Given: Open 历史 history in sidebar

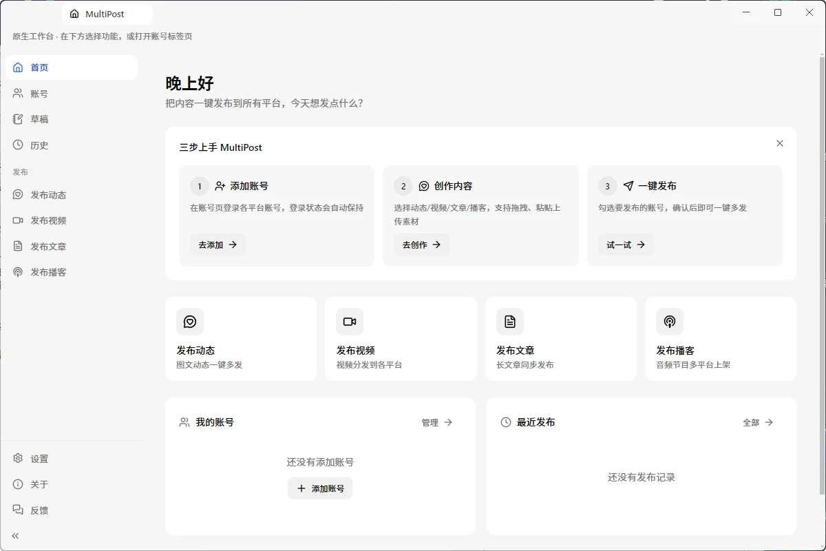Looking at the screenshot, I should point(72,145).
